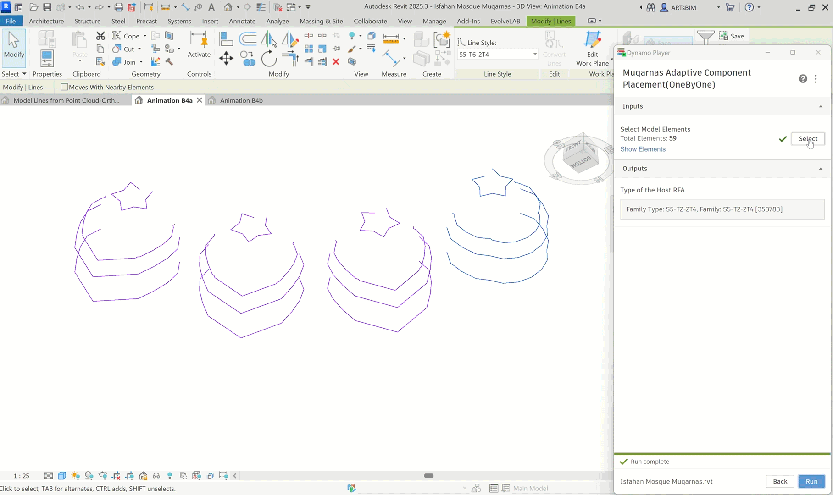Click the red Delete X icon
833x495 pixels.
pos(336,61)
